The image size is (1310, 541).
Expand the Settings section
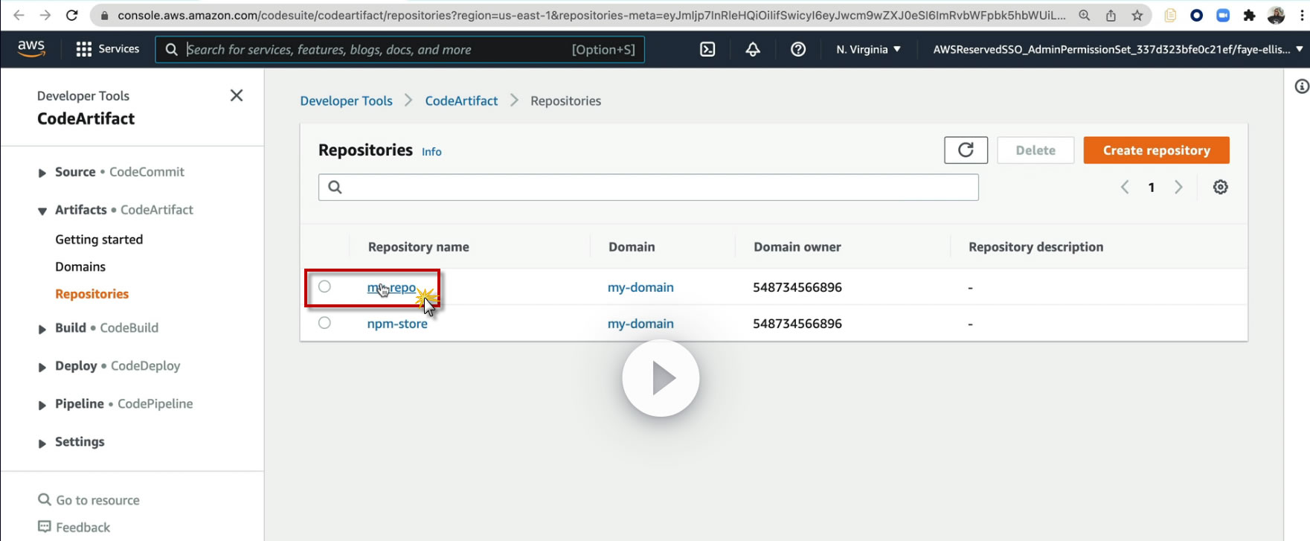(x=42, y=443)
